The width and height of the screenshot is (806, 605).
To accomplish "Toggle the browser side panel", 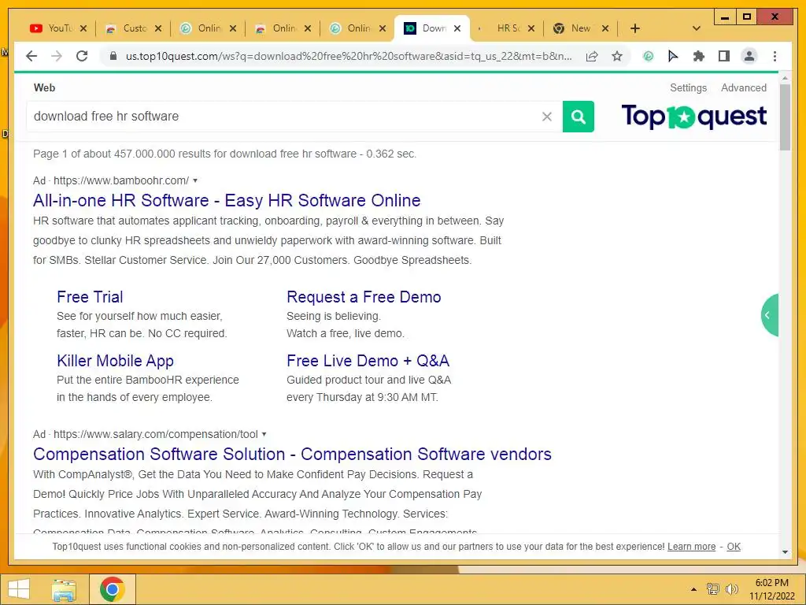I will [724, 56].
